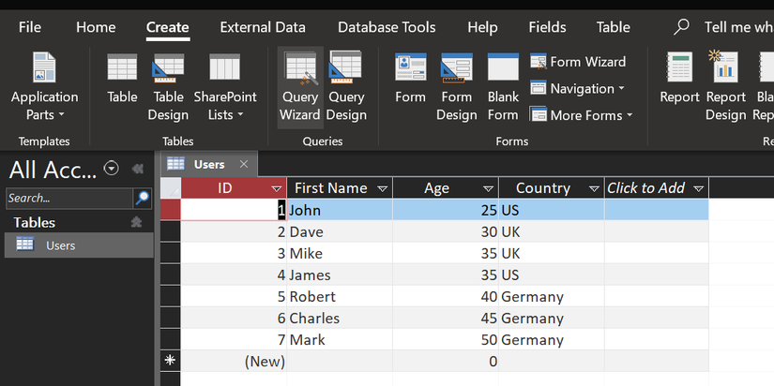Screen dimensions: 774x386
Task: Close the Users table tab
Action: point(244,165)
